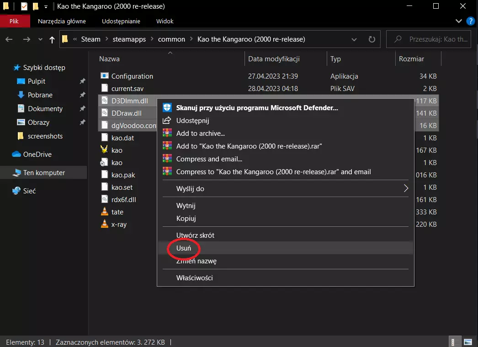Switch to large icons view in status bar
Screen dimensions: 478x347
467,342
